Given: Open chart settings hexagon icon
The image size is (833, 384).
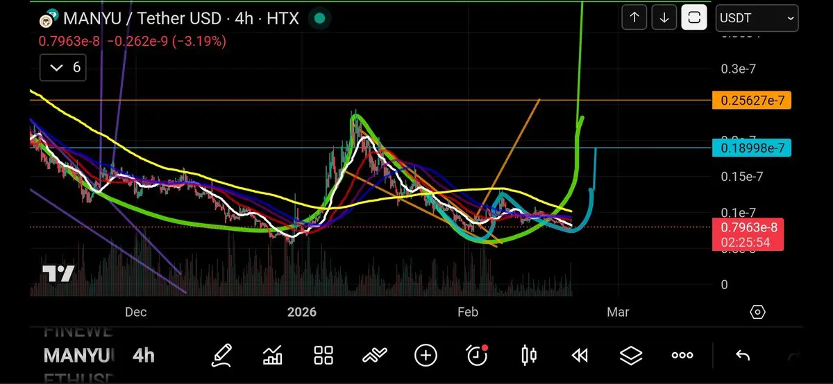Looking at the screenshot, I should pyautogui.click(x=758, y=312).
